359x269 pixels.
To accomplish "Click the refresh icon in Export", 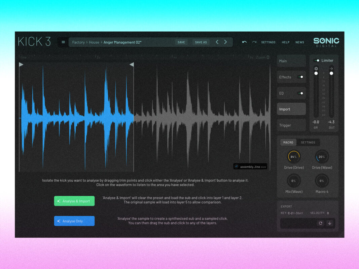I will click(320, 223).
